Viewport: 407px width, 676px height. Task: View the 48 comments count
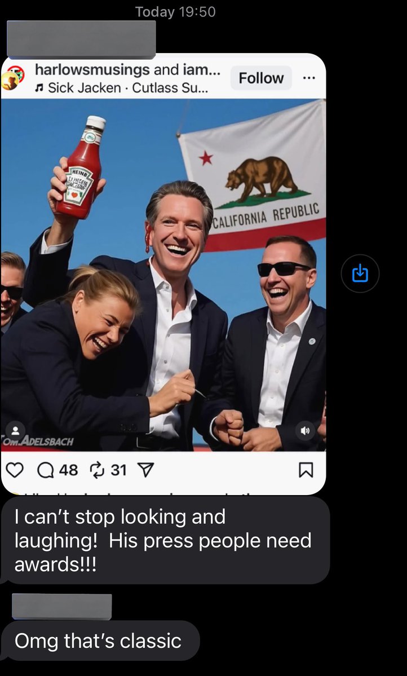click(x=69, y=470)
